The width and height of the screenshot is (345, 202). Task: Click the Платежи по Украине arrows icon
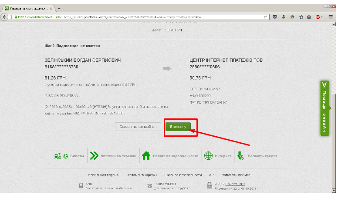(x=94, y=156)
